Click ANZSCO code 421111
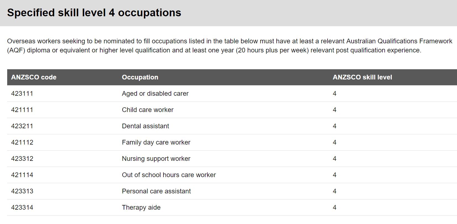Viewport: 457px width, 224px height. click(x=22, y=110)
